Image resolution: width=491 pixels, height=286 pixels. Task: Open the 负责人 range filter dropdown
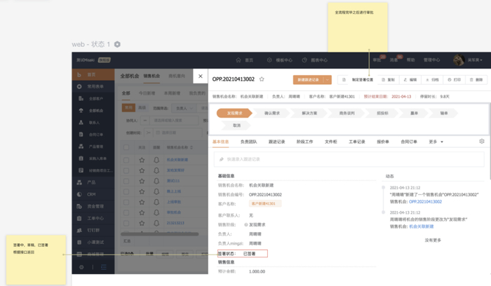point(184,108)
